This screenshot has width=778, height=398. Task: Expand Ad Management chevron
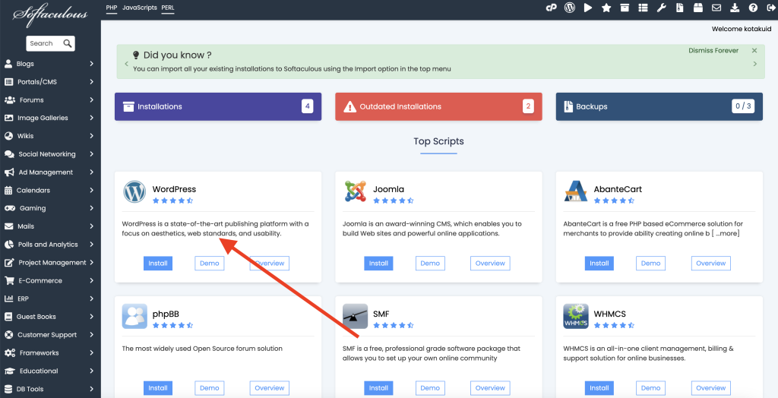coord(92,172)
